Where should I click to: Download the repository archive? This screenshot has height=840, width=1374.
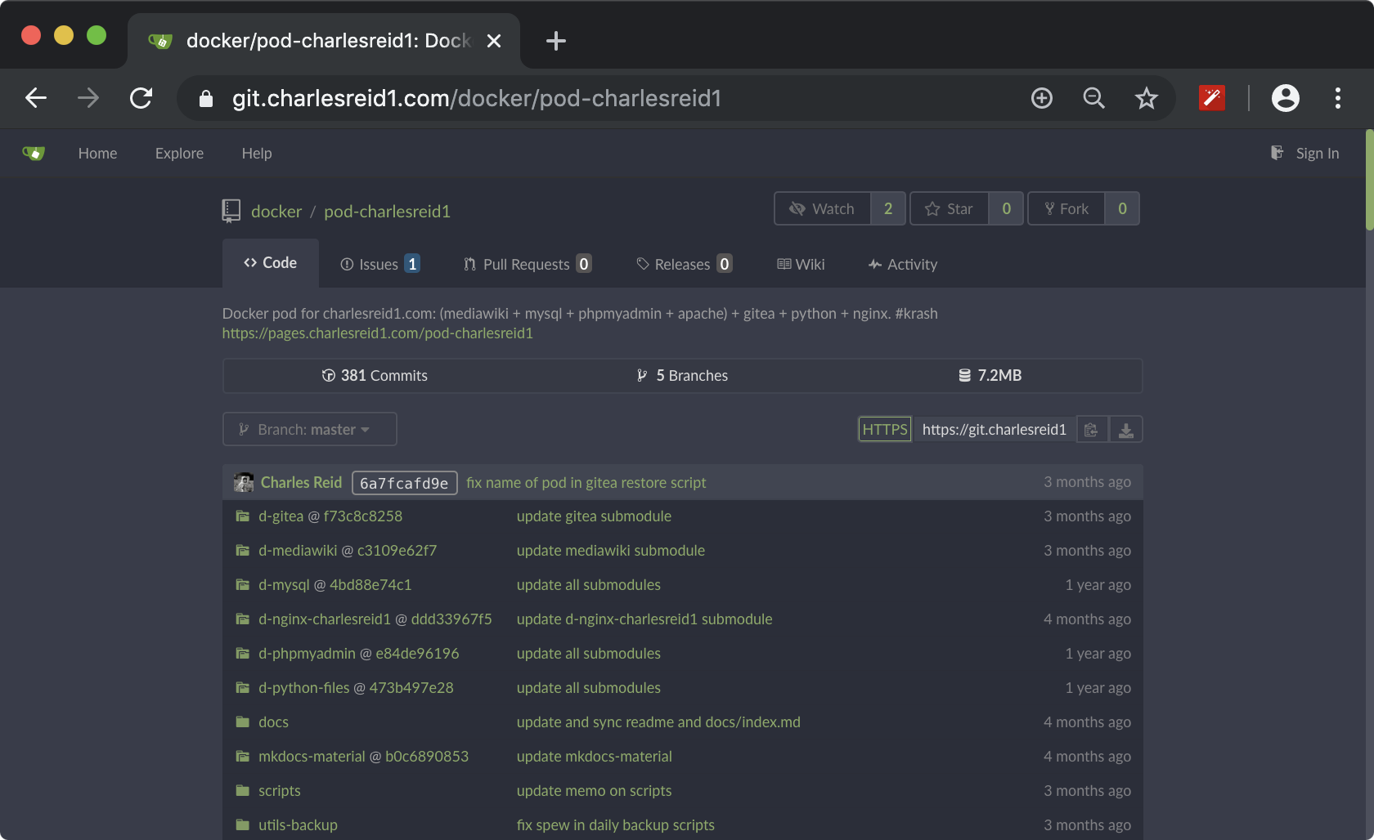click(x=1126, y=429)
